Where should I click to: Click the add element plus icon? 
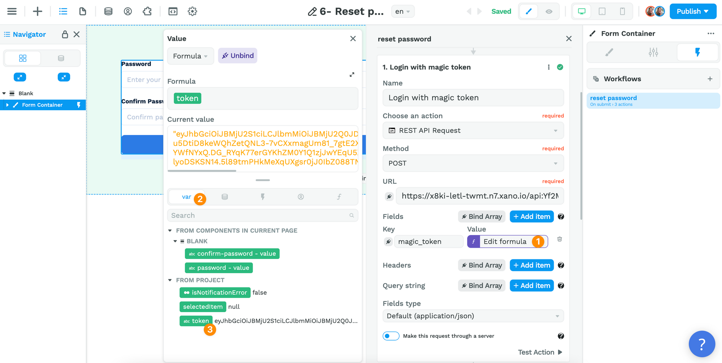tap(38, 12)
